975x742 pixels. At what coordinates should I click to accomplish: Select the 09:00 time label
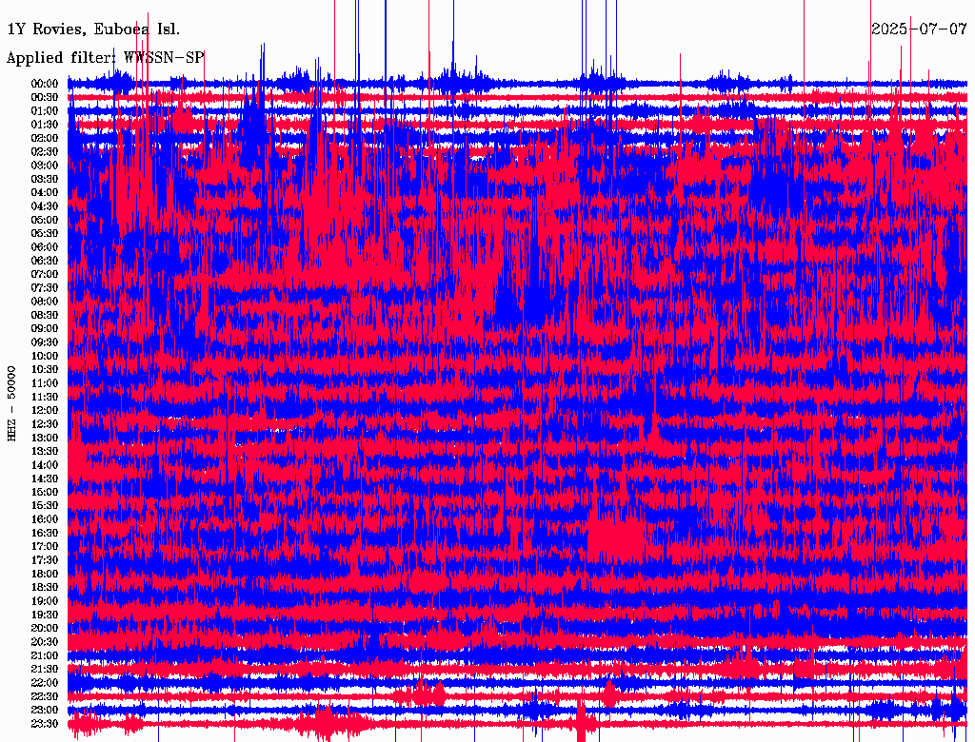[x=46, y=328]
